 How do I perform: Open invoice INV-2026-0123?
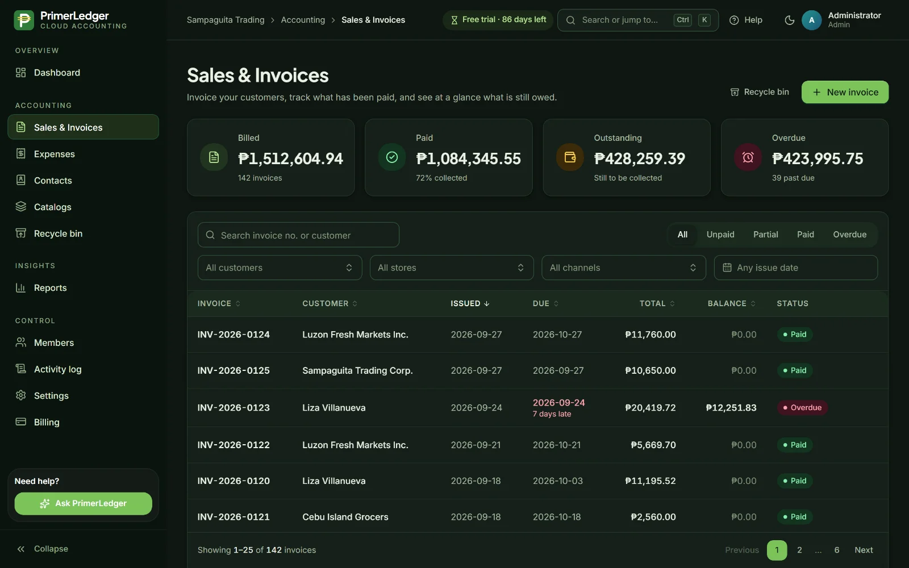(x=233, y=408)
